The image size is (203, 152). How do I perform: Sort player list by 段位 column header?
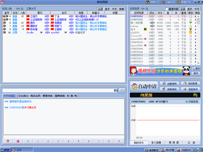point(152,13)
